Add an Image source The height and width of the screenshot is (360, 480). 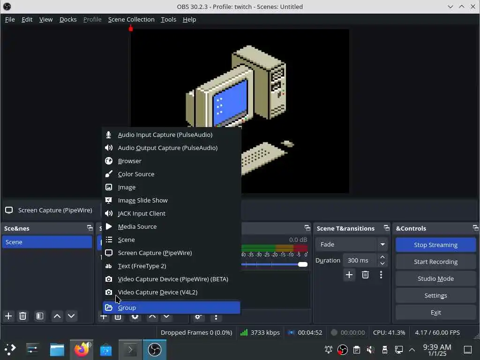pyautogui.click(x=172, y=187)
